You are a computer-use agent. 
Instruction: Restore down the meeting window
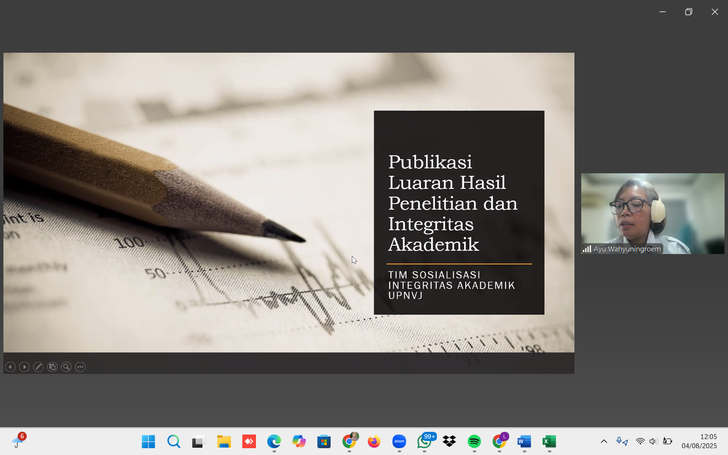coord(689,12)
